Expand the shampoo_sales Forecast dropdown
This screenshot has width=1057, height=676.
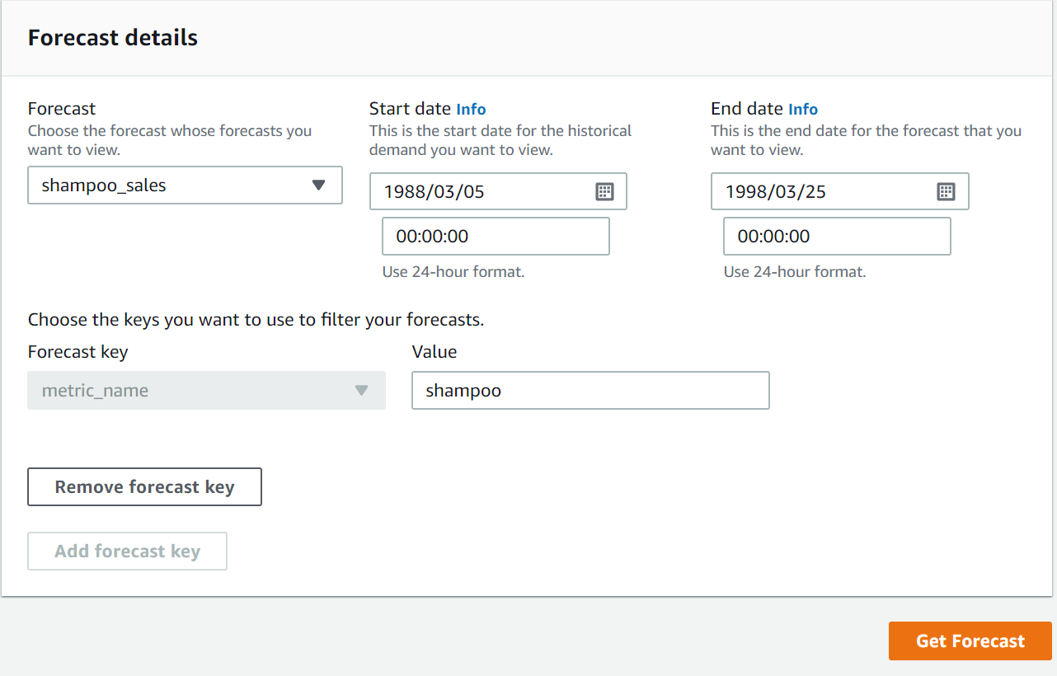(185, 185)
